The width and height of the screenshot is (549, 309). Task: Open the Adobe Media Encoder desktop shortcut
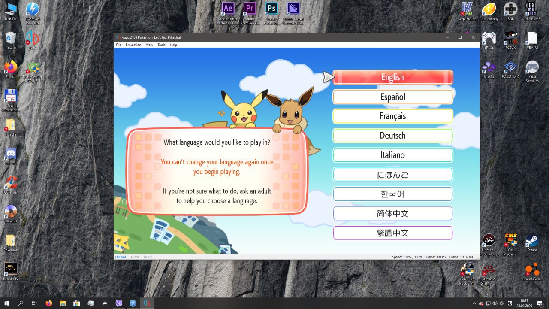pos(293,13)
